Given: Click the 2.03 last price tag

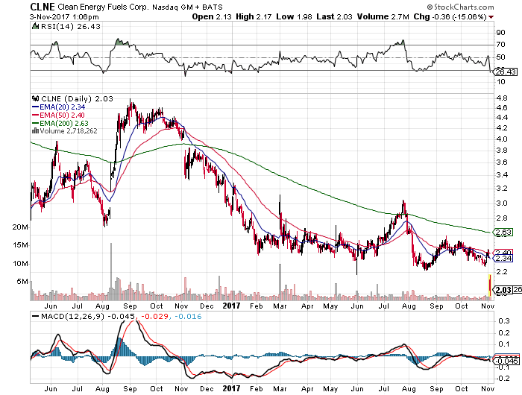Looking at the screenshot, I should tap(503, 290).
